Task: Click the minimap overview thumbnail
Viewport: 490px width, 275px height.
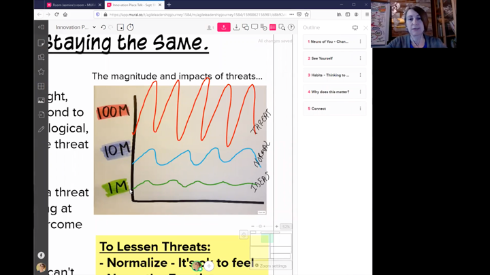Action: 271,246
